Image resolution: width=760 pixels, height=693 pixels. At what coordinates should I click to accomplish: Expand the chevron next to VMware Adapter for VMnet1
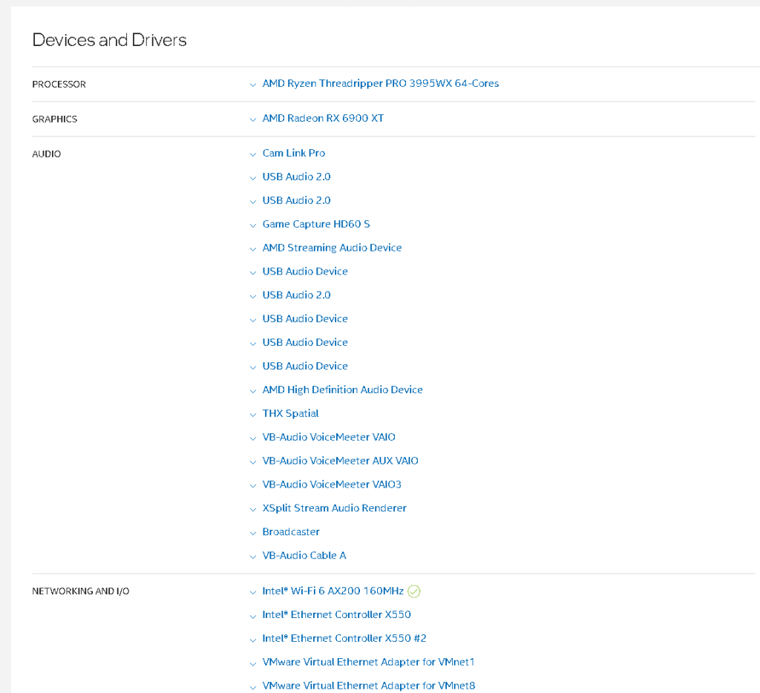coord(252,663)
